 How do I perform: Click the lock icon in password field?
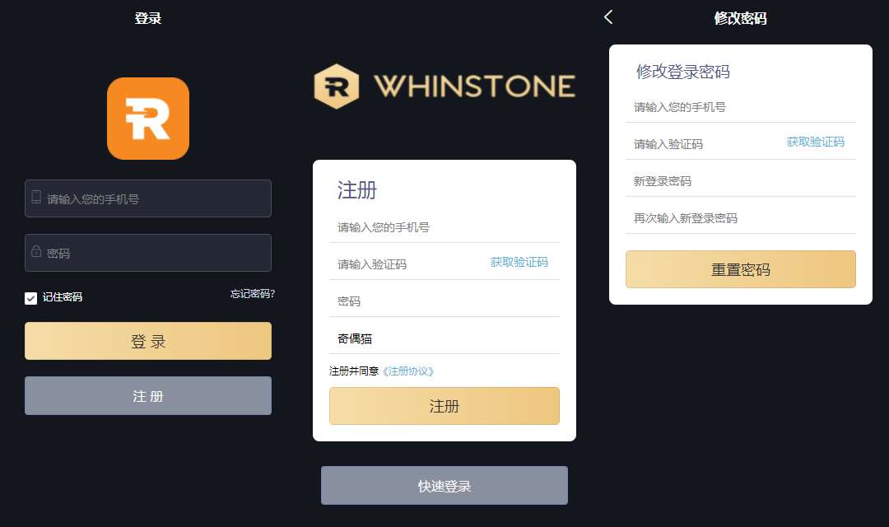pos(36,251)
